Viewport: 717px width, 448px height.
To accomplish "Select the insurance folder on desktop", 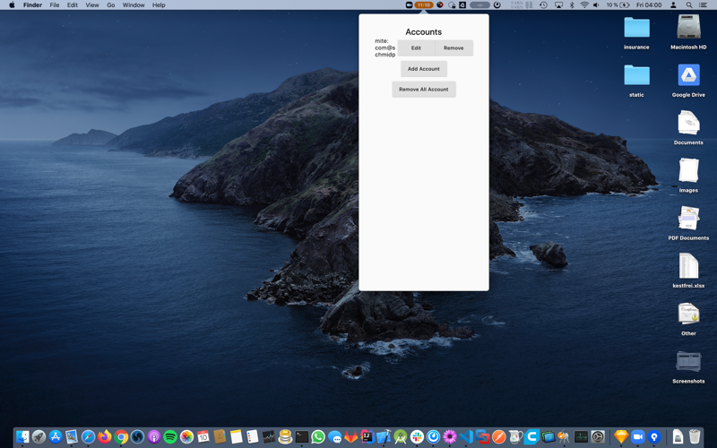I will 636,33.
